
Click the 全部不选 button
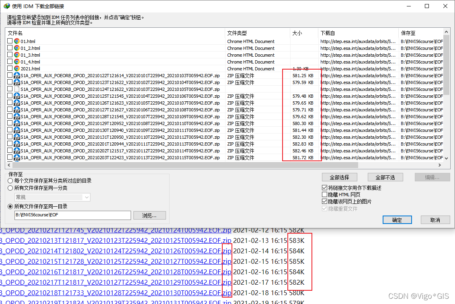click(x=385, y=177)
